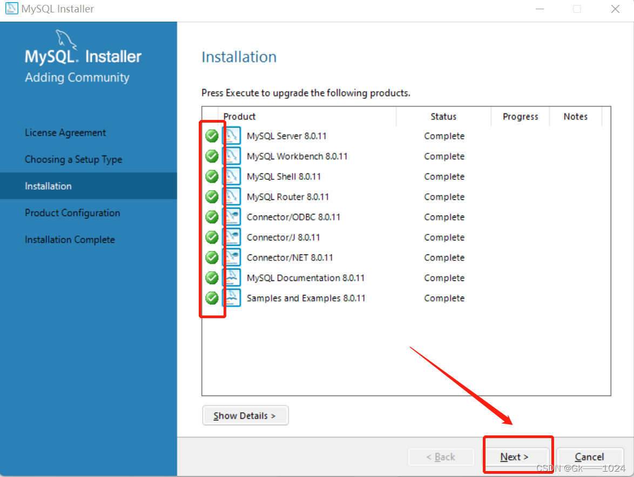Select the MySQL Server 8.0.11 row name
The image size is (634, 477).
(287, 136)
